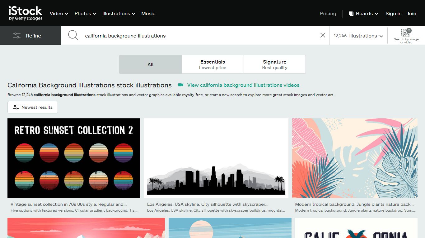This screenshot has width=425, height=238.
Task: Expand the Illustrations nav menu
Action: pos(119,14)
